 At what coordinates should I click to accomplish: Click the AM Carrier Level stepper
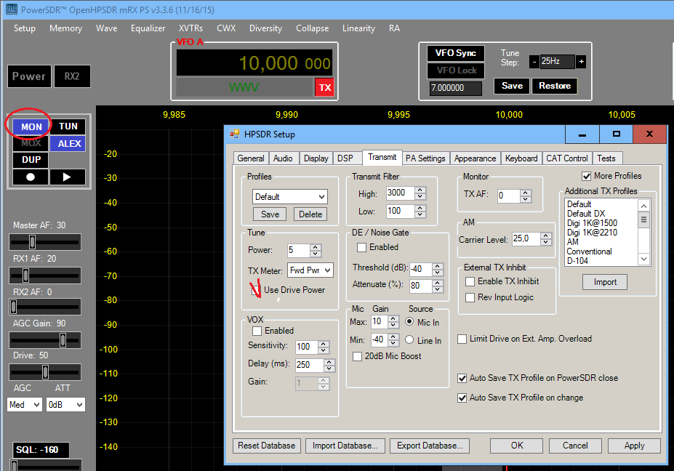(546, 239)
